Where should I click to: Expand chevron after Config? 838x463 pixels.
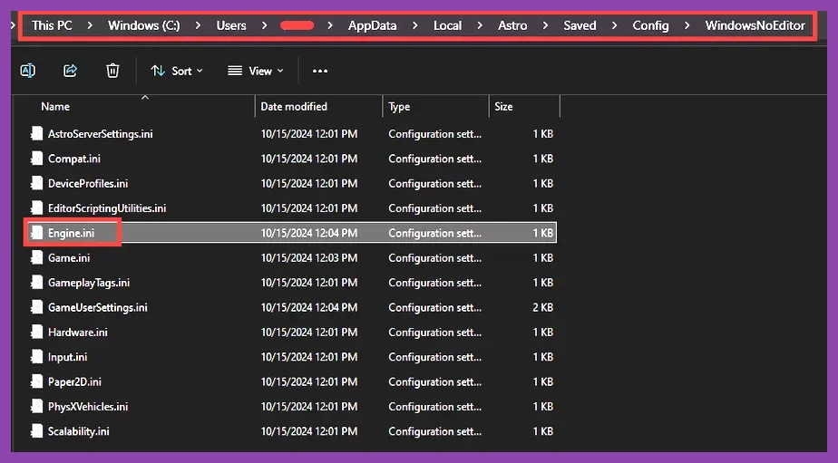click(x=687, y=25)
